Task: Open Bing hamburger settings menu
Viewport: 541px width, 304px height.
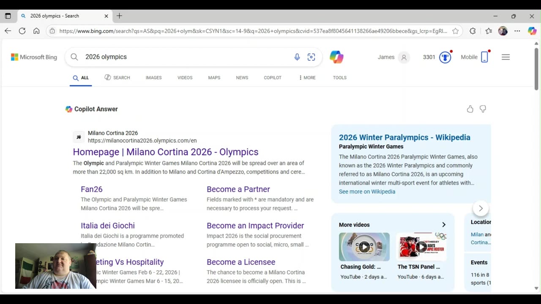Action: pos(505,57)
